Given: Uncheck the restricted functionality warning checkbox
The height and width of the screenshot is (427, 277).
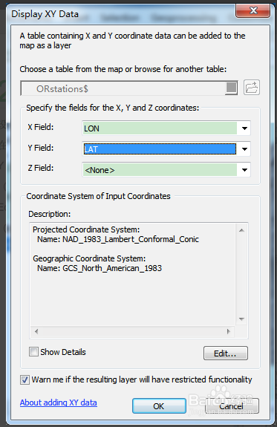Looking at the screenshot, I should pyautogui.click(x=25, y=379).
